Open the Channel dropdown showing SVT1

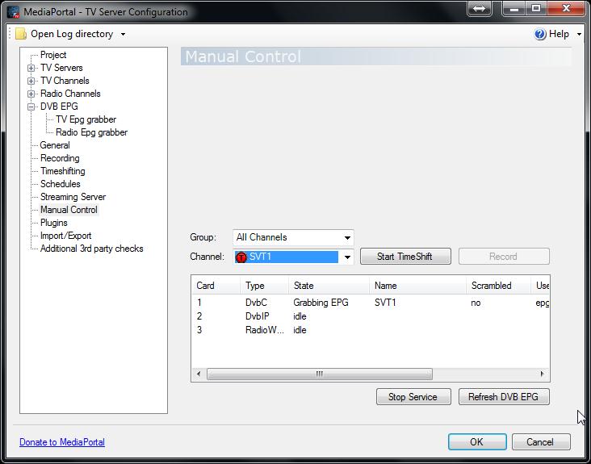point(293,257)
